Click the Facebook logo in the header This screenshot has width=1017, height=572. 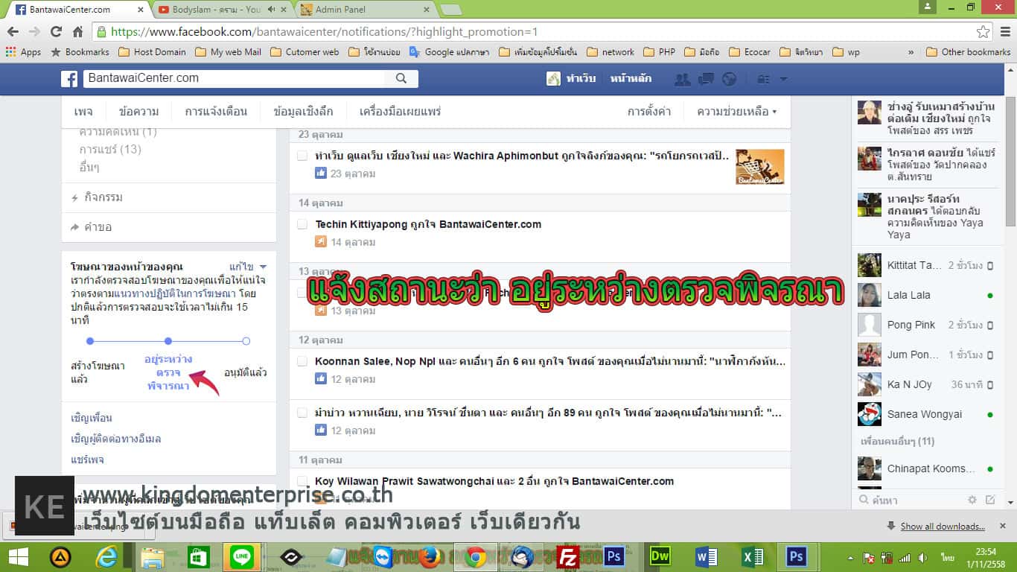click(69, 79)
